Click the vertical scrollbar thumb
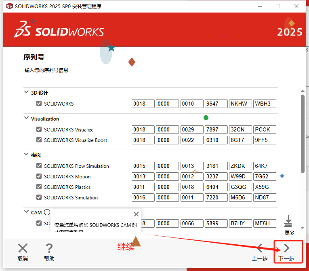This screenshot has width=309, height=271. [303, 134]
